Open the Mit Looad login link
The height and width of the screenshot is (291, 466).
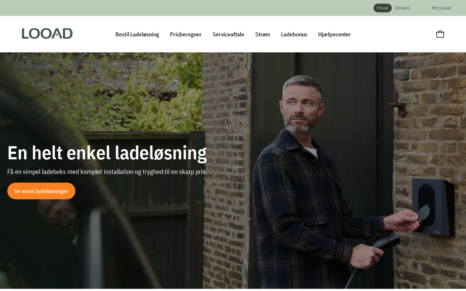442,8
